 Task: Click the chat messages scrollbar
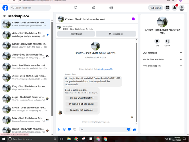pyautogui.click(x=136, y=82)
